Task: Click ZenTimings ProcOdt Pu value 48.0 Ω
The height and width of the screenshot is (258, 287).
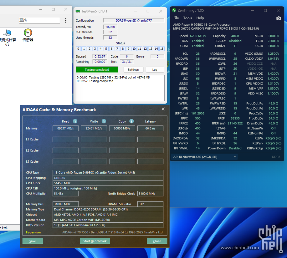Action: 273,104
